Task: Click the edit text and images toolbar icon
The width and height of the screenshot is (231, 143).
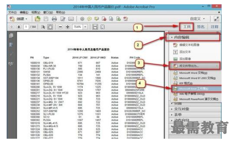Action: pos(126,19)
